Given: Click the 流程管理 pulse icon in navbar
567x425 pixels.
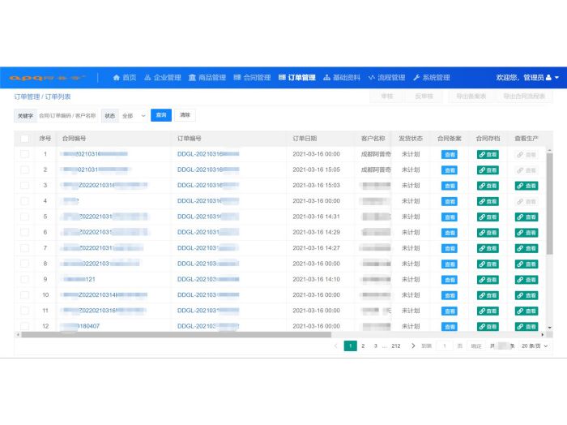Looking at the screenshot, I should (372, 78).
